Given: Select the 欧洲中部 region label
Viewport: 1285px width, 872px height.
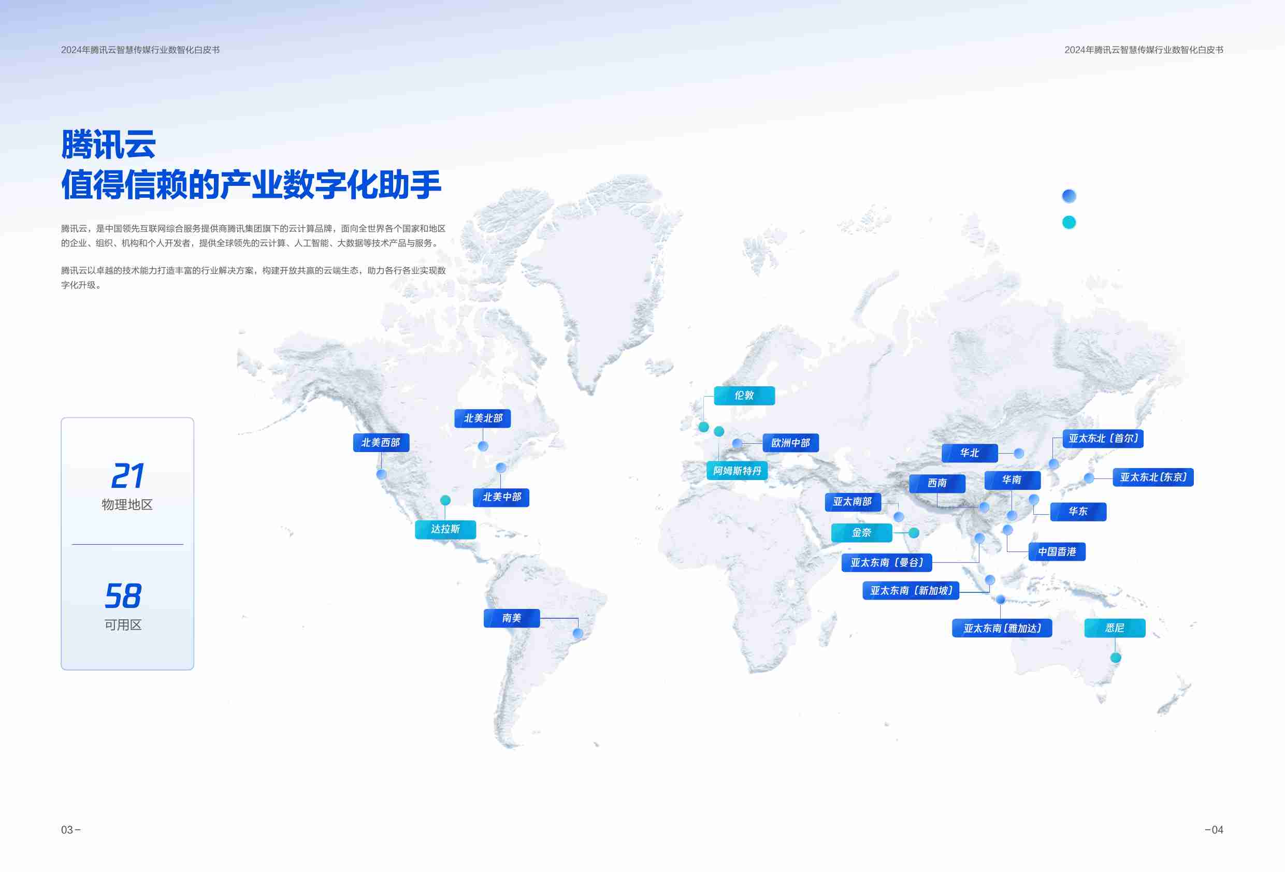Looking at the screenshot, I should tap(791, 442).
